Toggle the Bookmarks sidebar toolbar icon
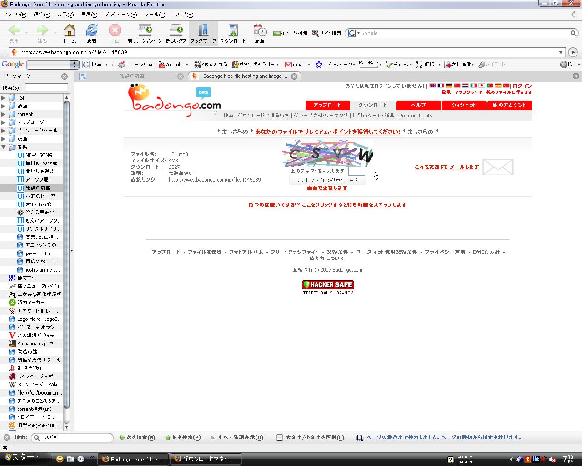 [x=203, y=33]
